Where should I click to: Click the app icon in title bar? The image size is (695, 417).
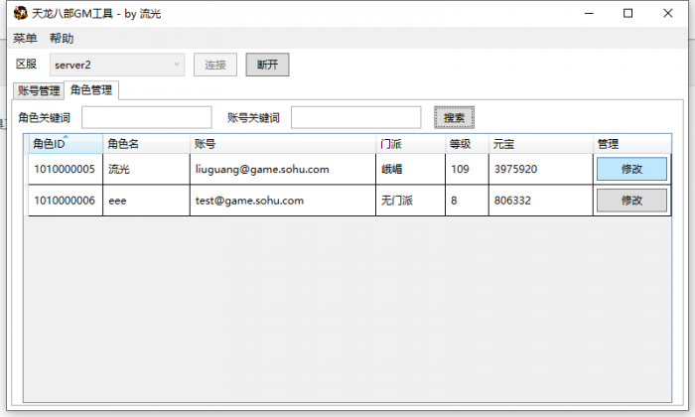point(21,13)
